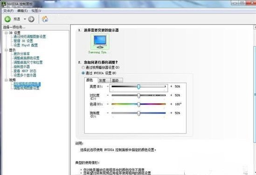256x175 pixels.
Task: Collapse the 视频 tree node
Action: pyautogui.click(x=6, y=80)
